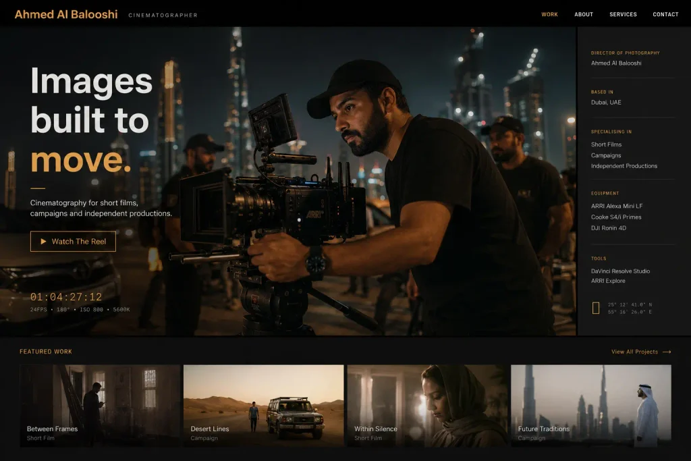691x461 pixels.
Task: Click the Cinematography for short films description
Action: coord(101,208)
